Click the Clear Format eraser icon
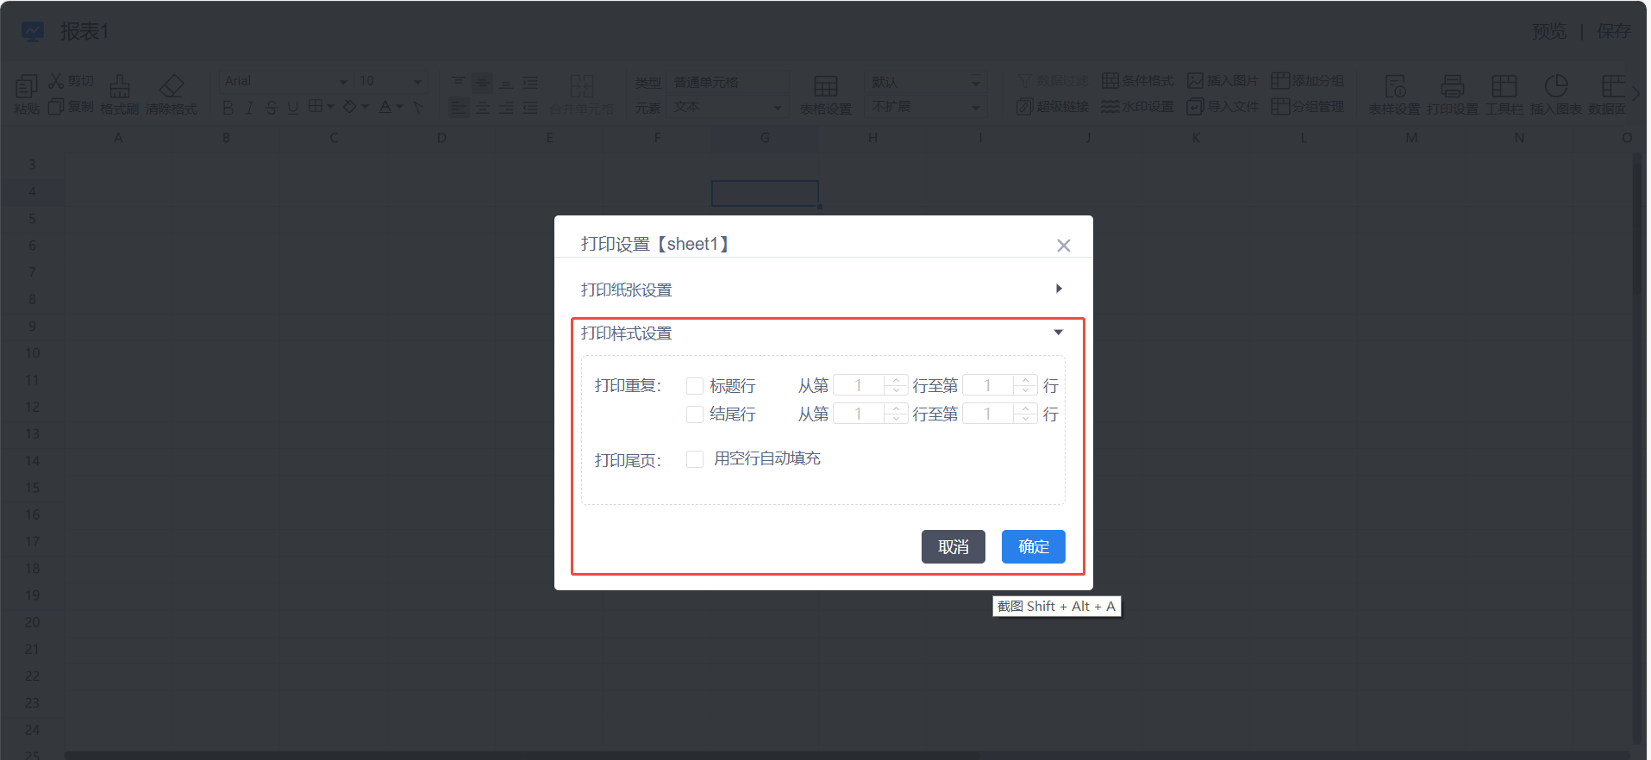The image size is (1651, 760). tap(172, 86)
